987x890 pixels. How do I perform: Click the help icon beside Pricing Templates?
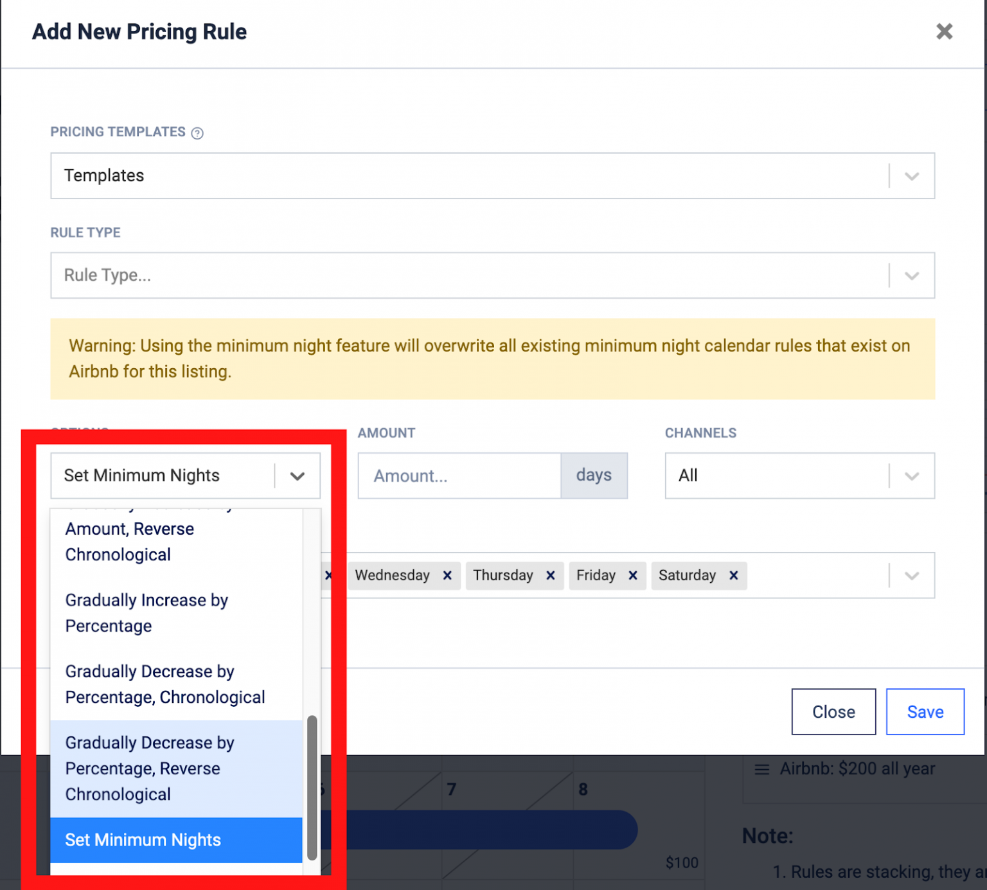(x=198, y=132)
